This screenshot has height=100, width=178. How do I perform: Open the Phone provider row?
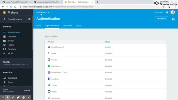tap(106, 53)
